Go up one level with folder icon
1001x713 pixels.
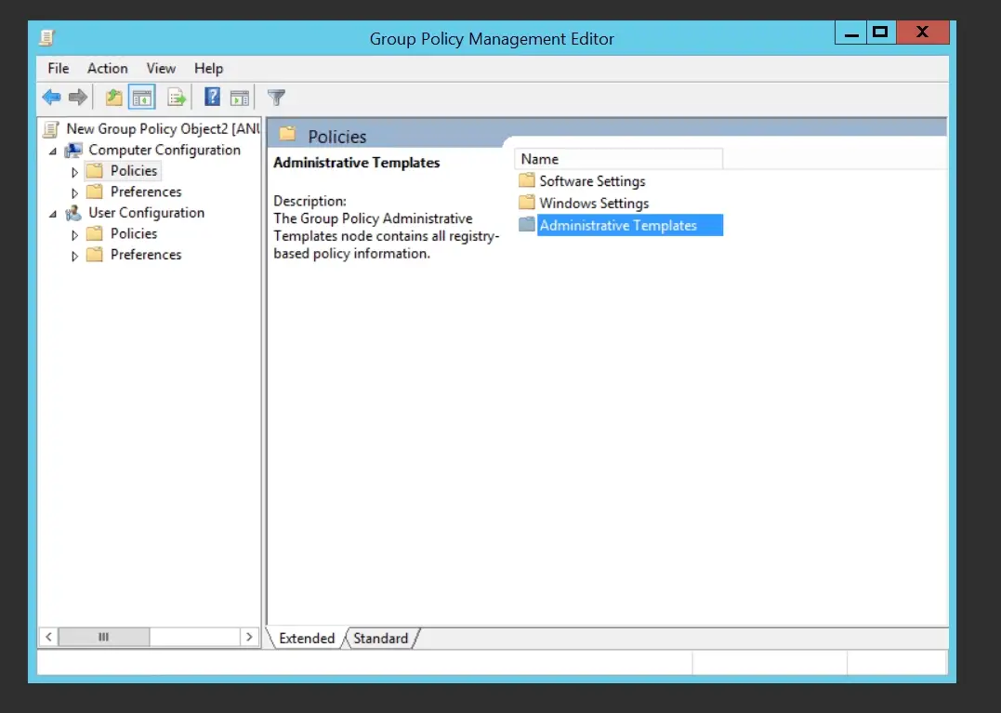tap(113, 98)
